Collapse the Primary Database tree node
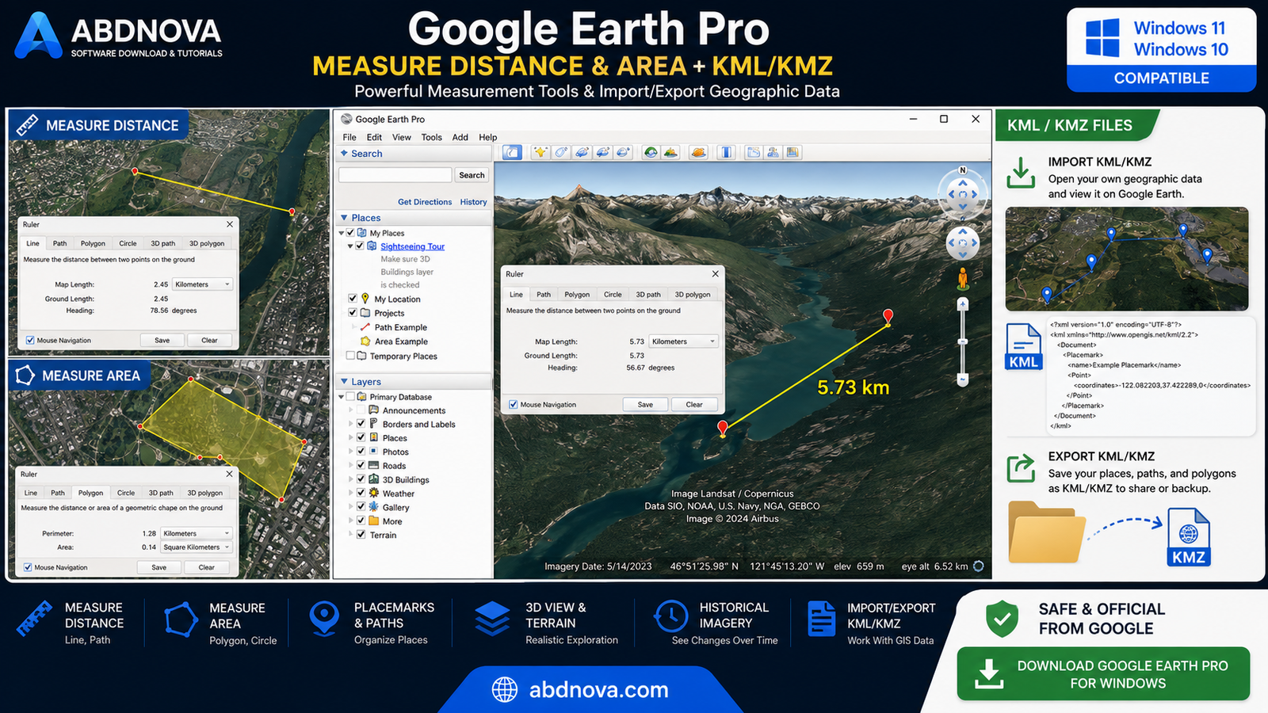Screen dimensions: 1268x713 [342, 397]
